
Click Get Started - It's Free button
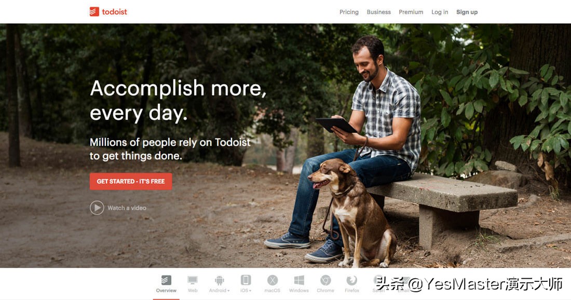(131, 181)
